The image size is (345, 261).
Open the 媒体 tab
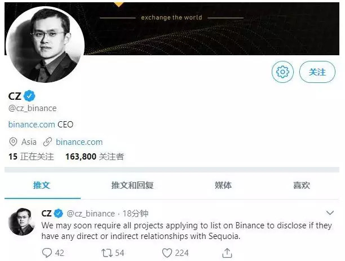(x=223, y=185)
